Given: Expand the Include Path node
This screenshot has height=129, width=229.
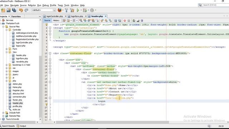Looking at the screenshot, I should [3, 113].
